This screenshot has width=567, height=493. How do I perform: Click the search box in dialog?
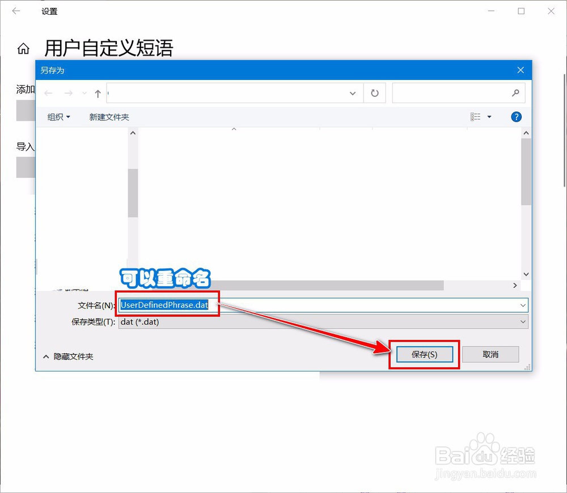pos(459,93)
